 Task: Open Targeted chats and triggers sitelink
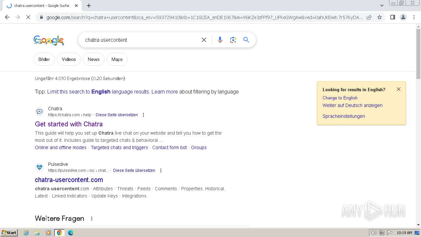(x=119, y=147)
